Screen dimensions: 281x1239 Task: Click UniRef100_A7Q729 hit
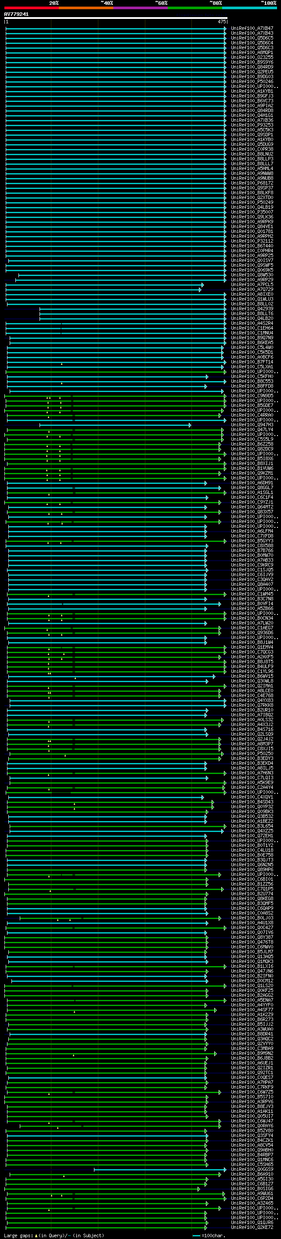click(252, 290)
